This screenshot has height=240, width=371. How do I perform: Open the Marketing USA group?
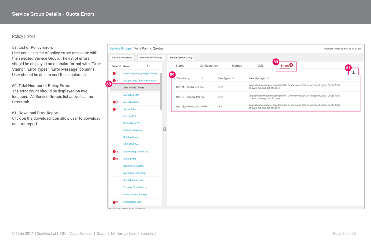131,95
